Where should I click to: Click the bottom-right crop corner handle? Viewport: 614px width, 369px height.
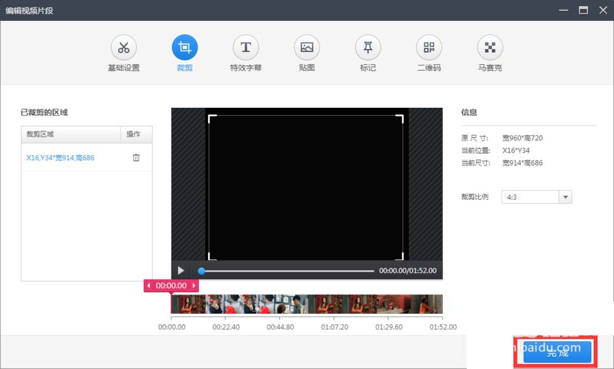pos(400,256)
